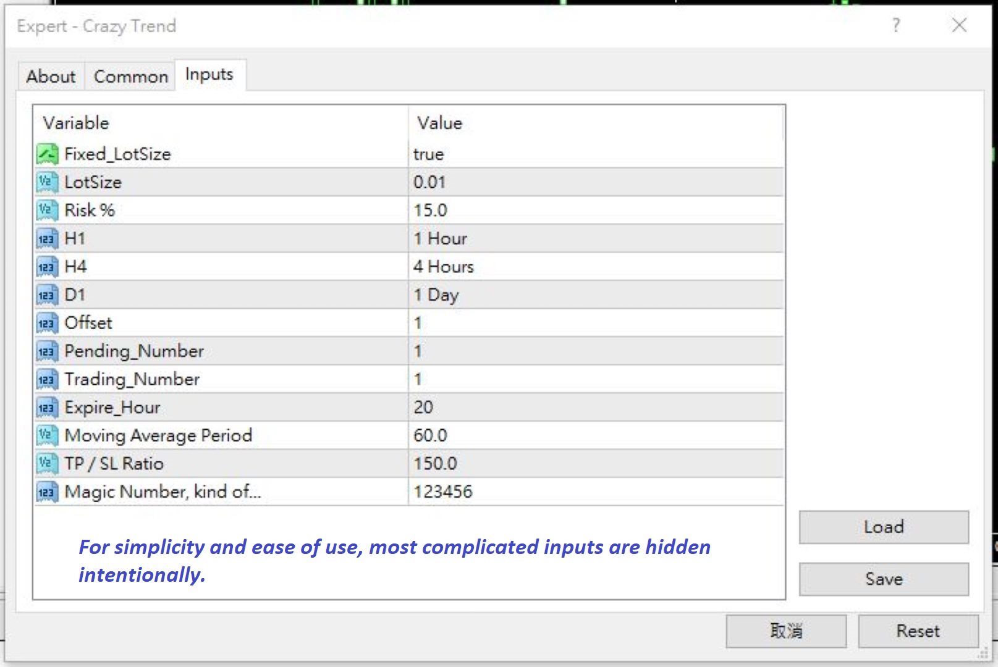This screenshot has height=667, width=998.
Task: Select the Risk % variable name
Action: coord(90,210)
